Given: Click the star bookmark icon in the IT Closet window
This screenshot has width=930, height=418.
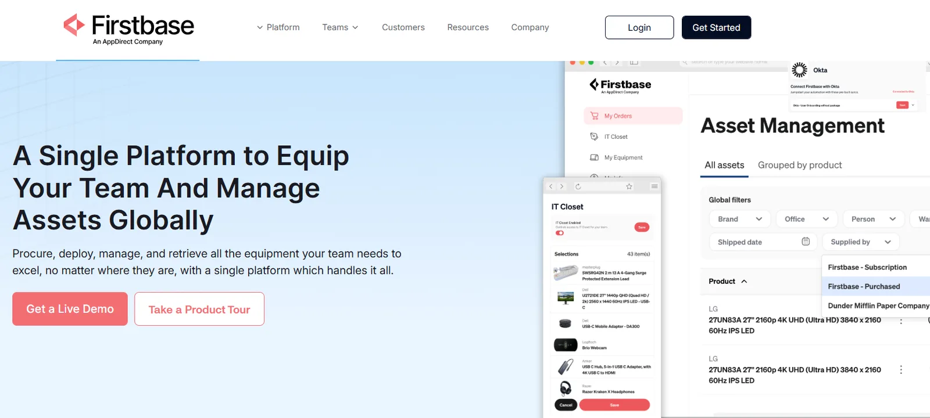Looking at the screenshot, I should tap(629, 186).
